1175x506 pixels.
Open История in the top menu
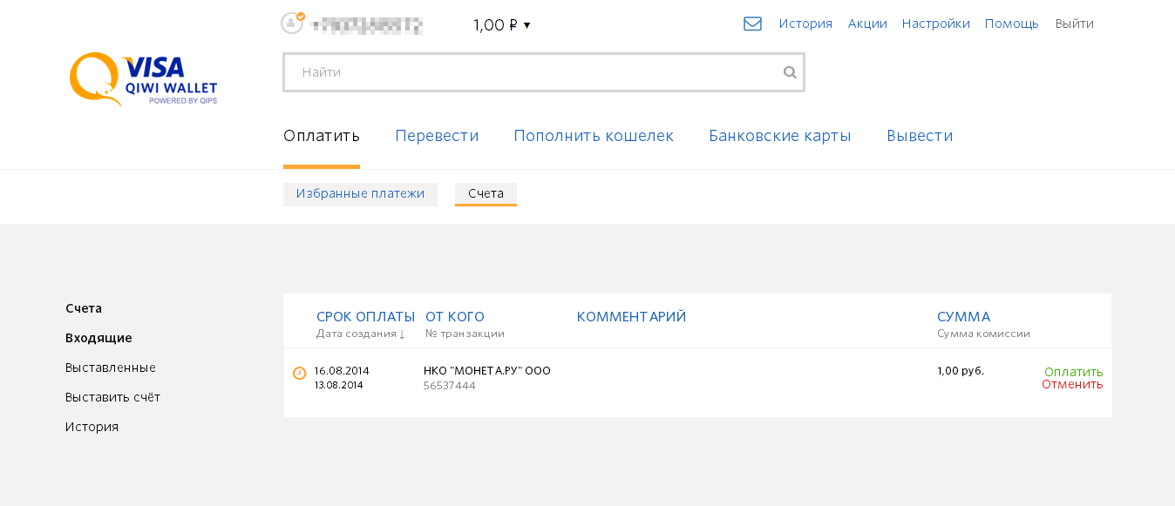click(805, 24)
